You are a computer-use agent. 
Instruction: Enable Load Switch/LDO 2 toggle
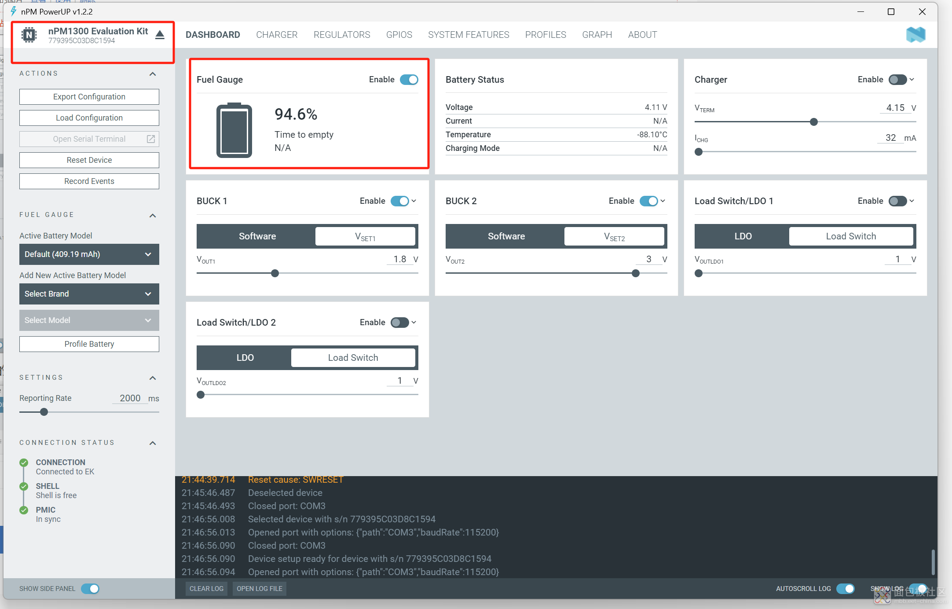click(399, 323)
